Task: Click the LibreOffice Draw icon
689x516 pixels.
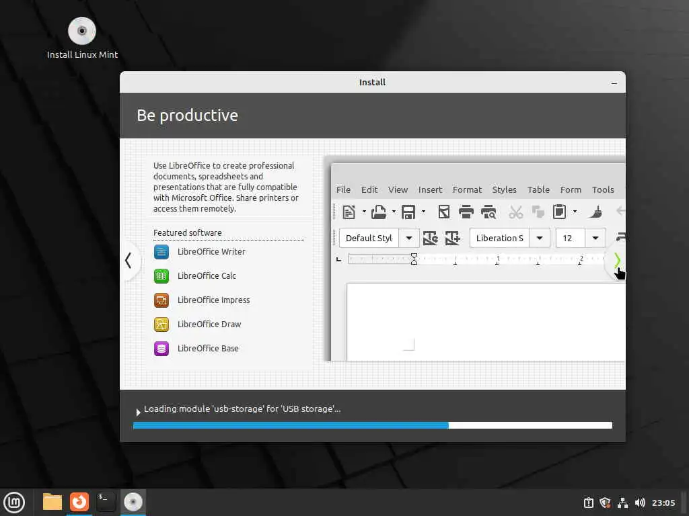Action: tap(161, 325)
